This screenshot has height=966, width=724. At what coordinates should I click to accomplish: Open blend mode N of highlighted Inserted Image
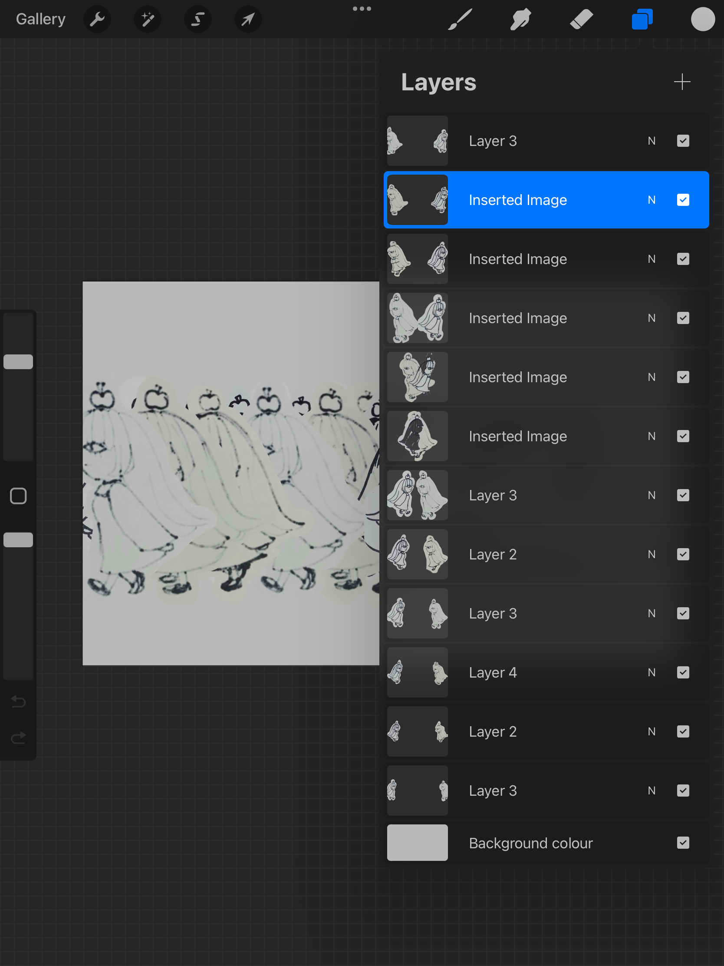click(652, 200)
